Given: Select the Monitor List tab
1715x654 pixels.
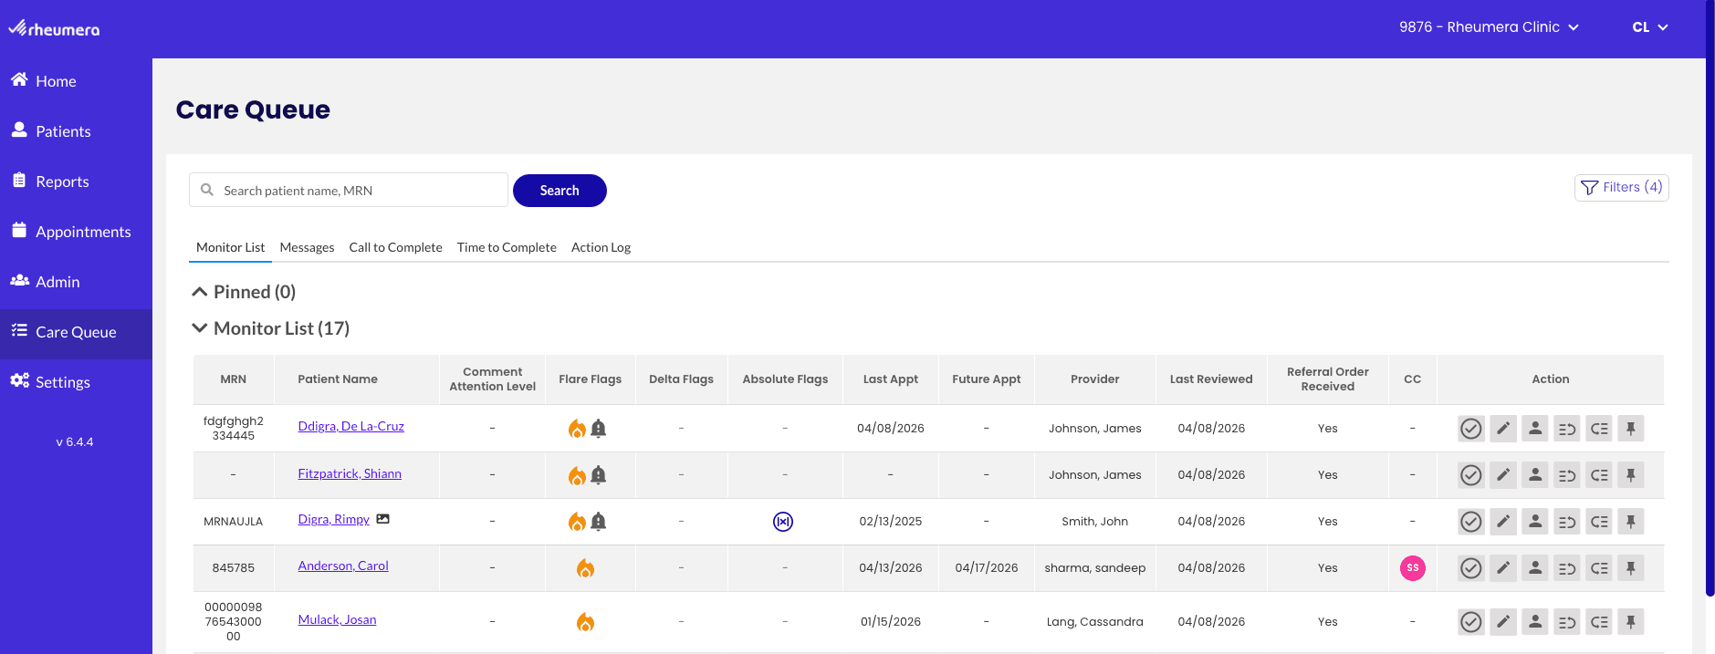Looking at the screenshot, I should click(x=230, y=247).
